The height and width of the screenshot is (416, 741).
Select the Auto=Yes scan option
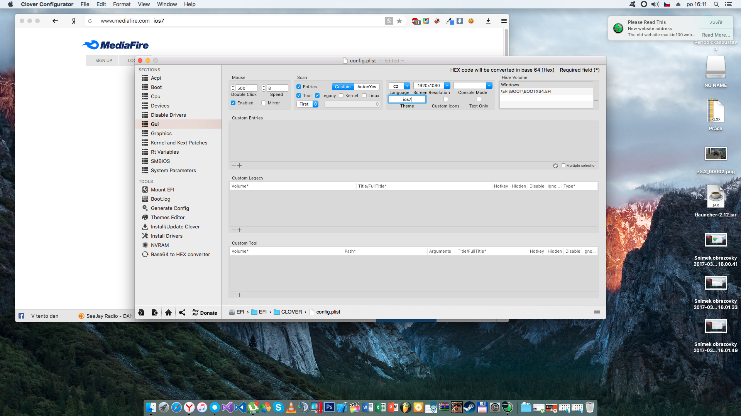pyautogui.click(x=366, y=87)
